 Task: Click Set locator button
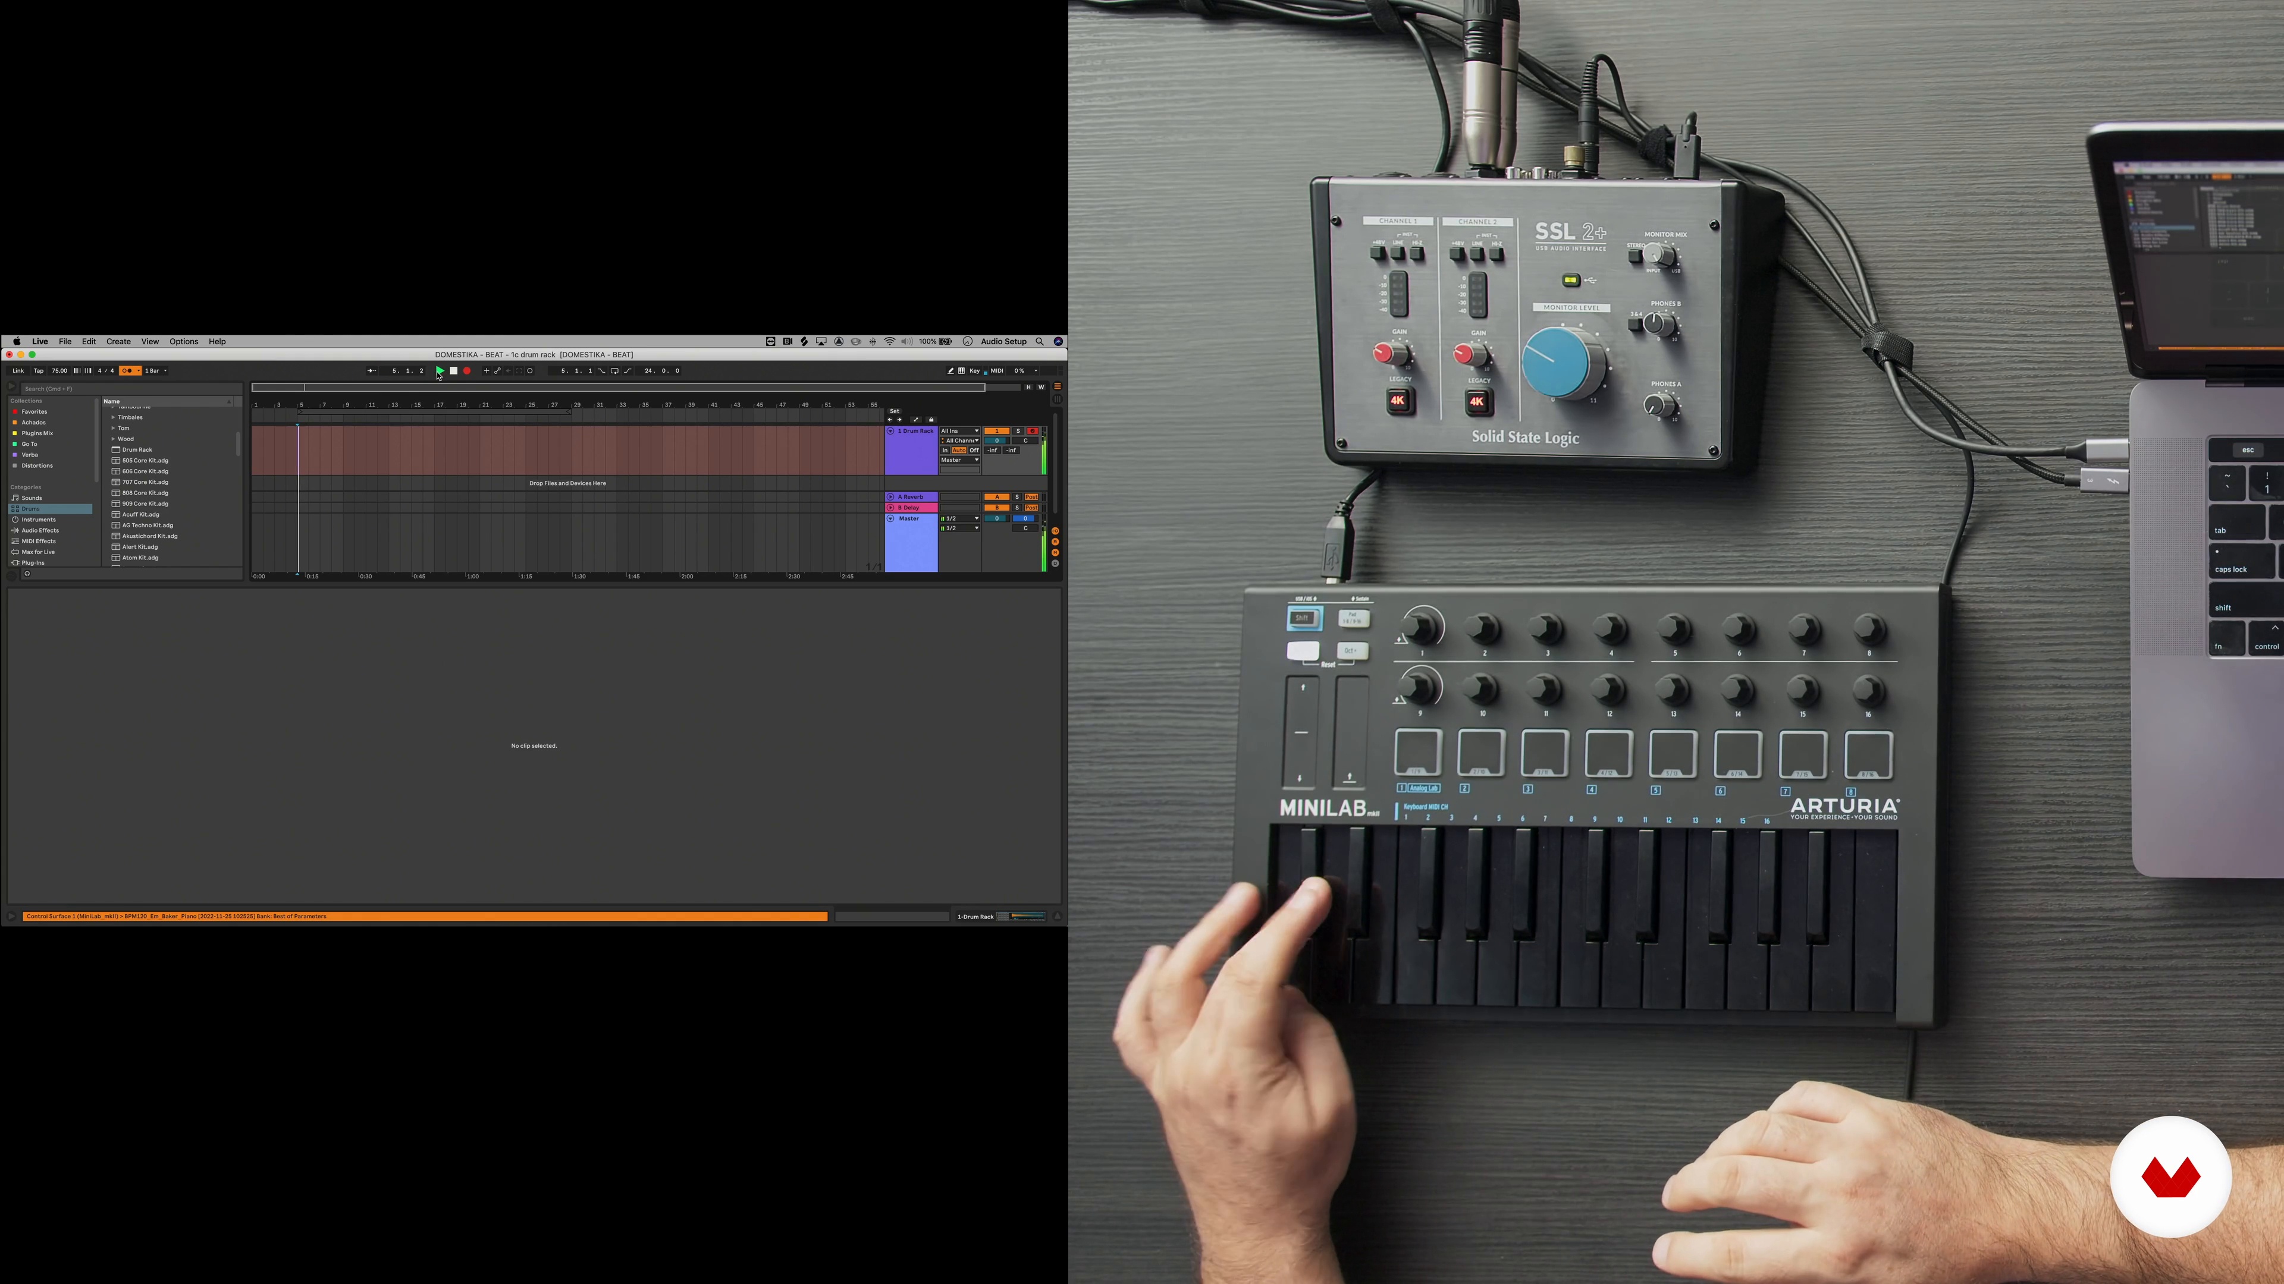coord(895,411)
